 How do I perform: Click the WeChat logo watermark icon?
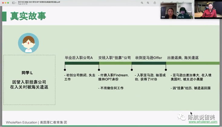(x=182, y=117)
